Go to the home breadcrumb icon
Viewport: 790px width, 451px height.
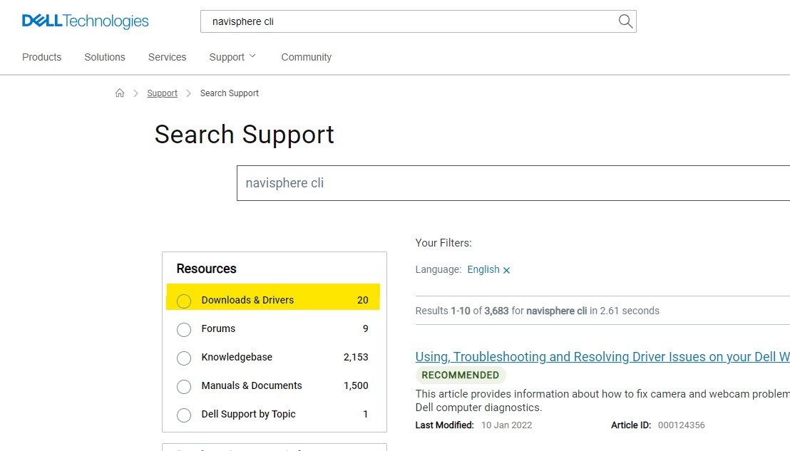coord(120,93)
